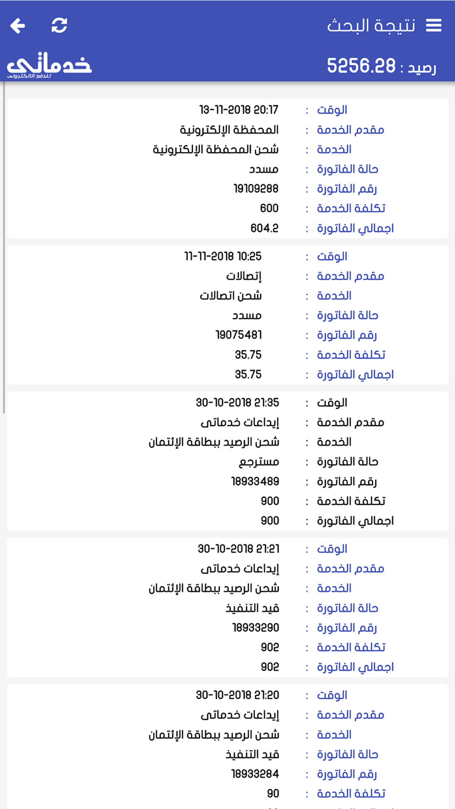Select invoice number 18933489
This screenshot has width=455, height=809.
255,481
